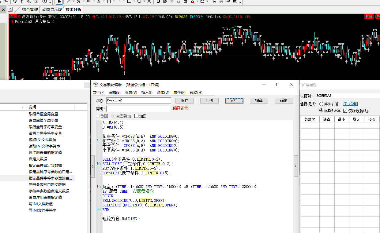Open dropdown arrow next to ellipse tool
The width and height of the screenshot is (380, 233).
click(x=144, y=2)
